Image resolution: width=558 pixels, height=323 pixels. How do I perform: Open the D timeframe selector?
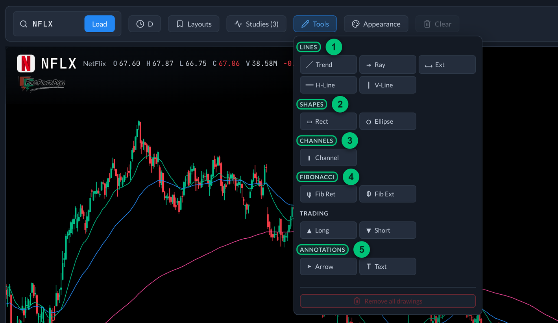tap(145, 24)
